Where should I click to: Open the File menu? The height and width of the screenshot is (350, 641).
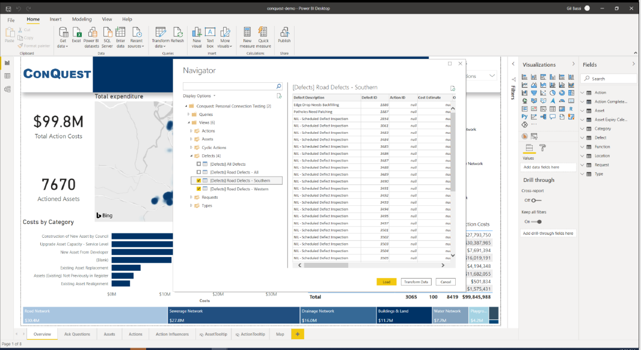pyautogui.click(x=11, y=20)
